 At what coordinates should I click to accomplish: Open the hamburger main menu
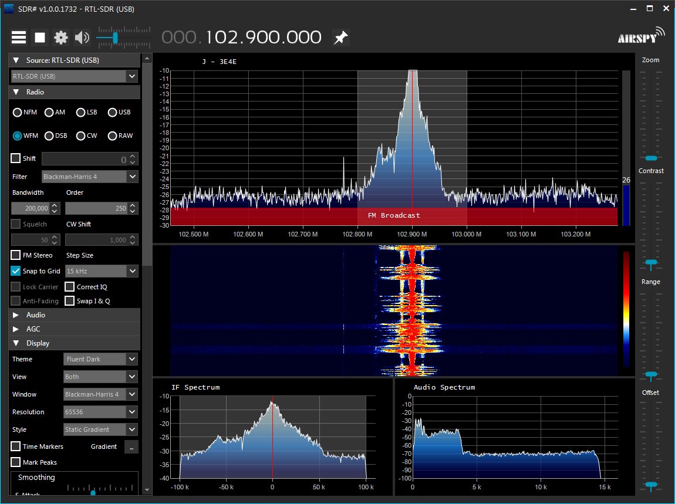(19, 38)
